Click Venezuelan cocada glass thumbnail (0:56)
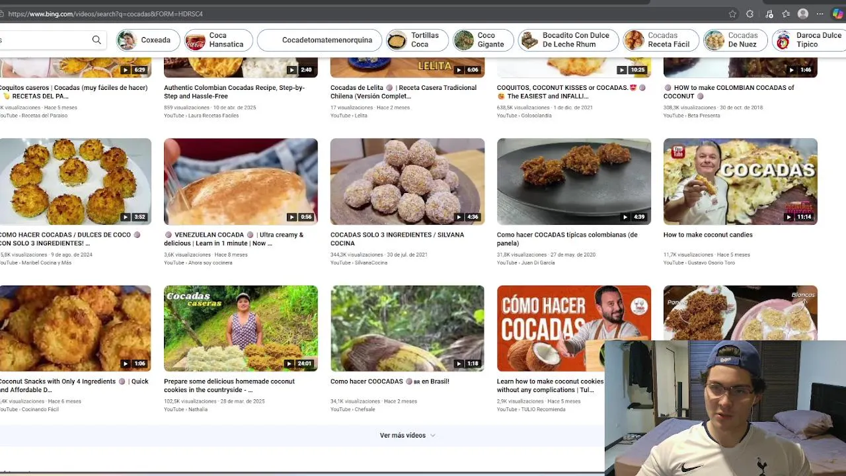This screenshot has width=846, height=476. pos(241,182)
